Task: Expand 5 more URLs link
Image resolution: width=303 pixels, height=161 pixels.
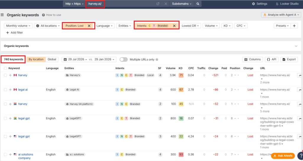Action: coord(265,111)
